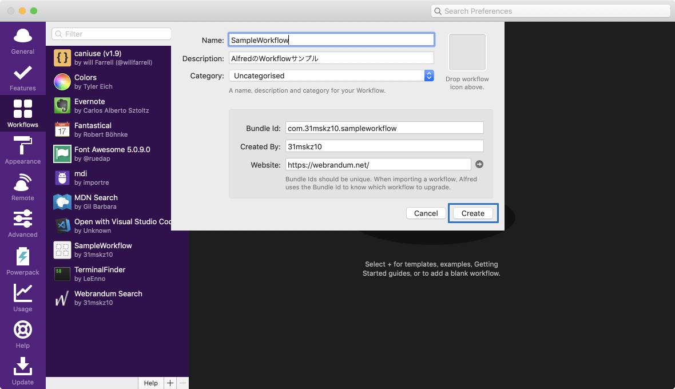675x389 pixels.
Task: Open the website link with the arrow button
Action: (479, 164)
